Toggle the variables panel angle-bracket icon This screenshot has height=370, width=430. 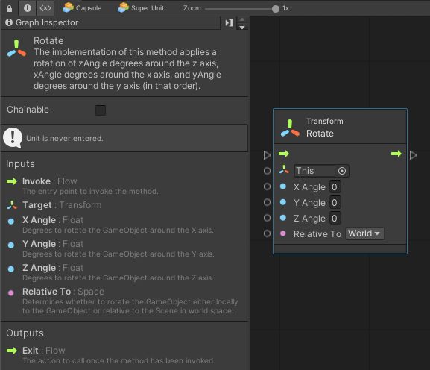(x=45, y=8)
